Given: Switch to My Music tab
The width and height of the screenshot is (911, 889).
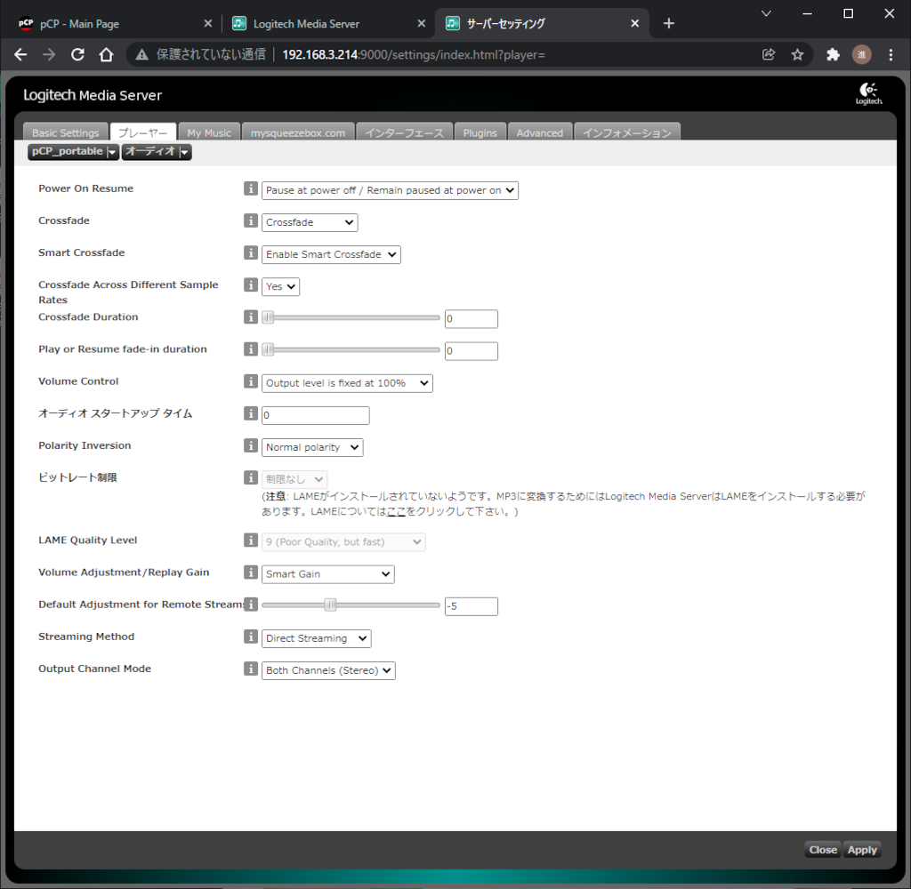Looking at the screenshot, I should point(209,132).
